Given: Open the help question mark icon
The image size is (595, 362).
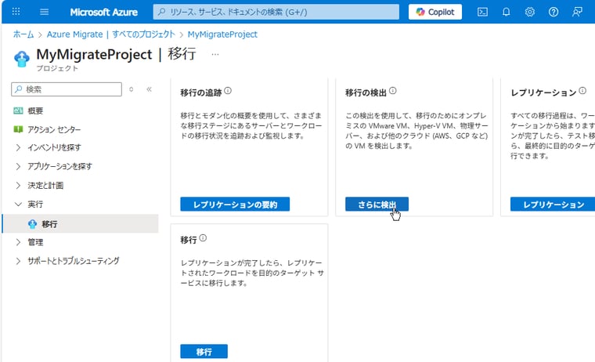Looking at the screenshot, I should click(554, 12).
